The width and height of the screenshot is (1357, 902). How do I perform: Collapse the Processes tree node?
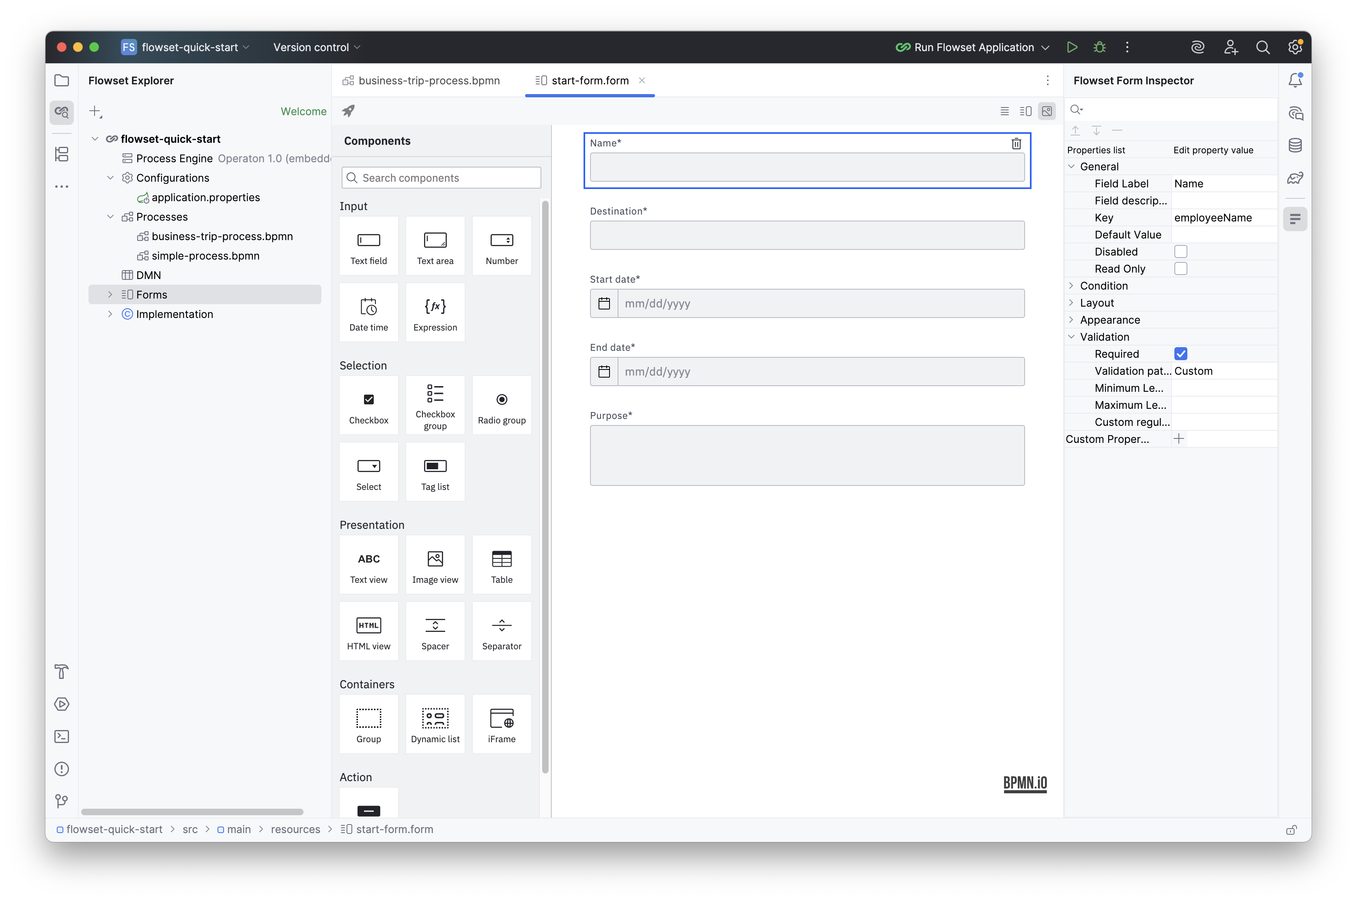(110, 217)
